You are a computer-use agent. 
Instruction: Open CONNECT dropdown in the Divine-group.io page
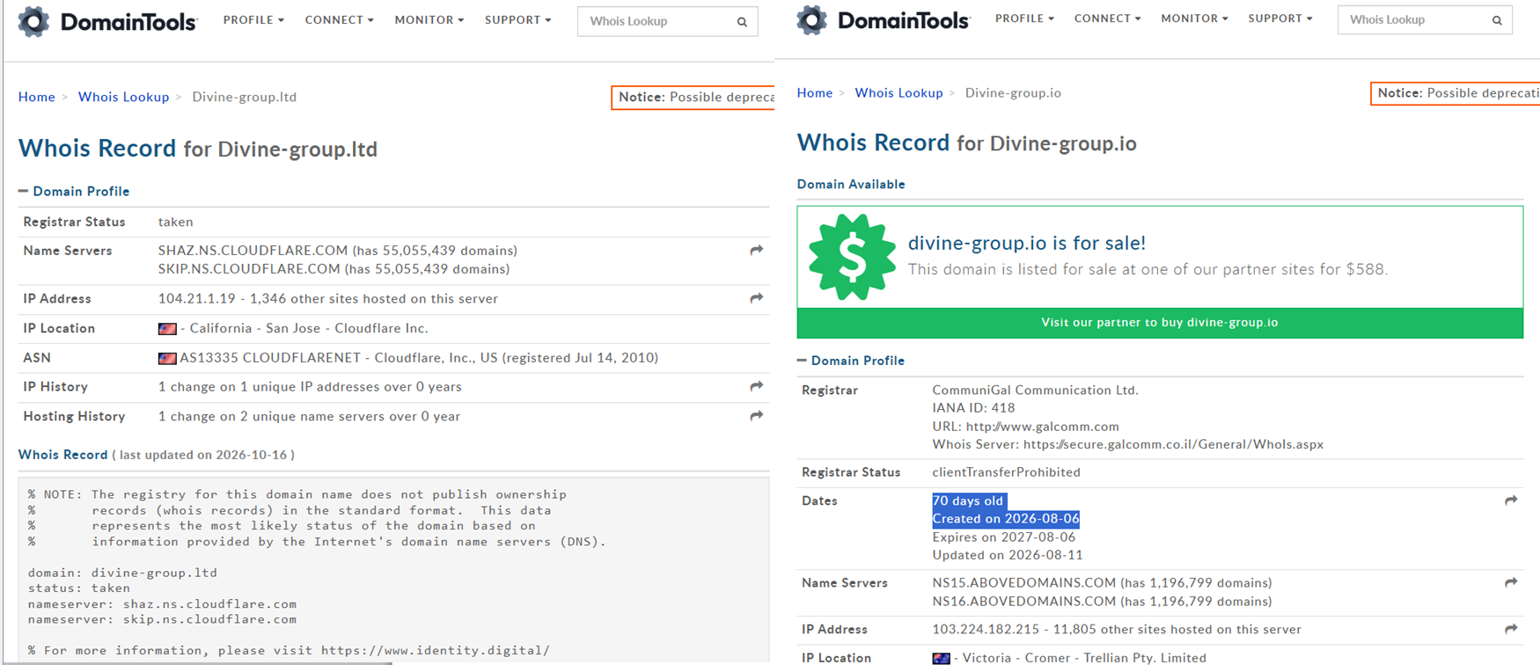1107,18
